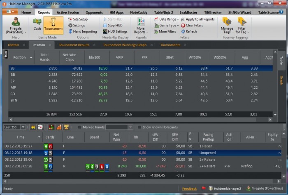Open the Filter for Tag dropdown

[x=242, y=26]
